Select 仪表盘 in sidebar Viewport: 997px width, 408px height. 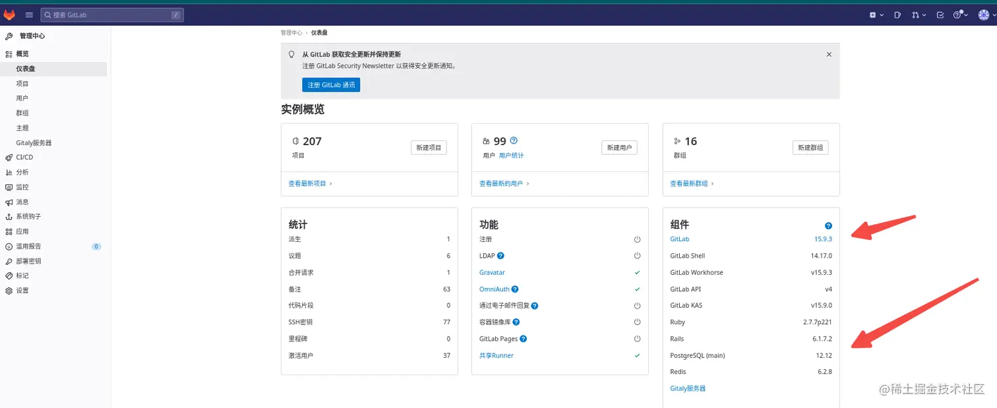pos(54,69)
